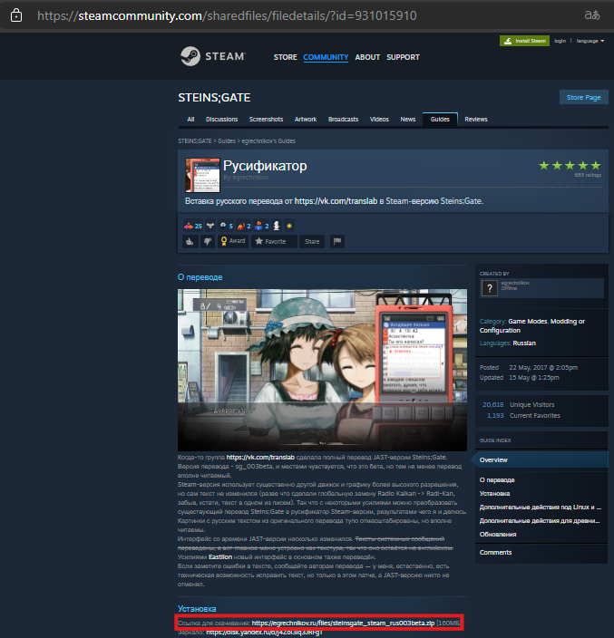Click STEINS;GATE page title
The image size is (614, 638).
(x=214, y=98)
